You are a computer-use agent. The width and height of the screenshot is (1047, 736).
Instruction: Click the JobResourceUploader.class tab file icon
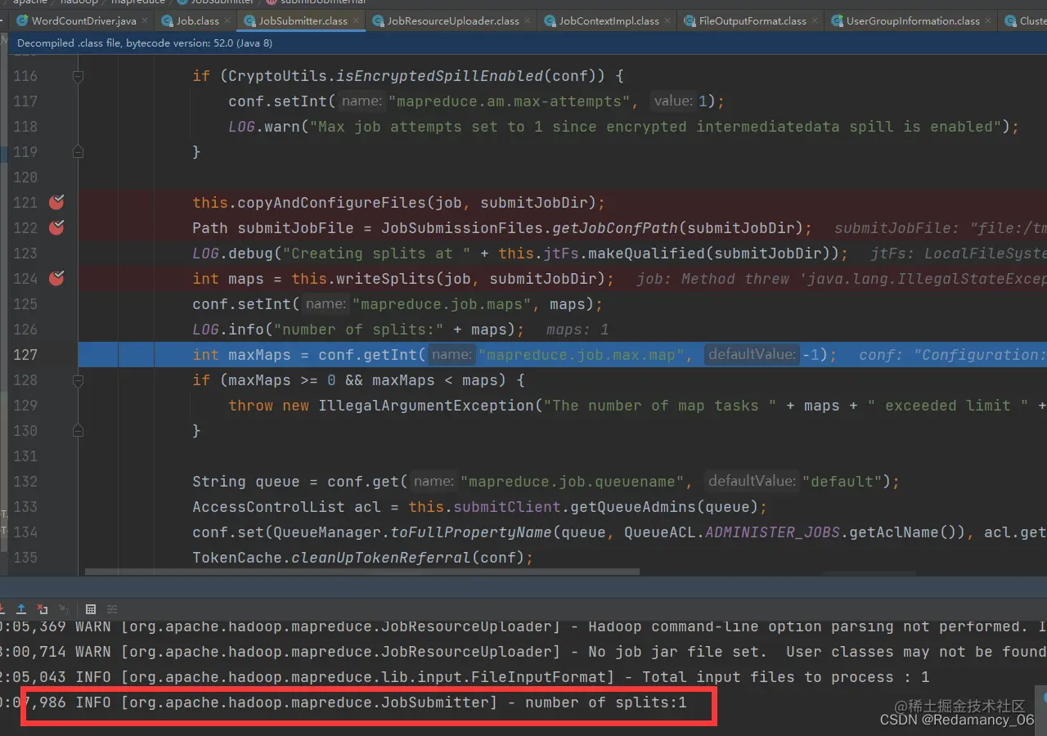379,20
